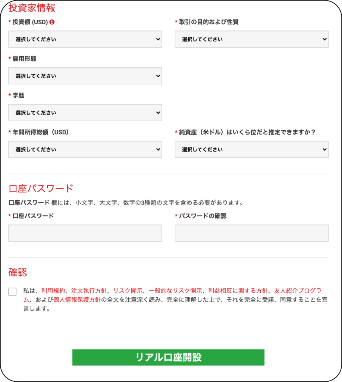This screenshot has width=342, height=382.
Task: Submit with the リアル口座開設 button
Action: point(168,357)
